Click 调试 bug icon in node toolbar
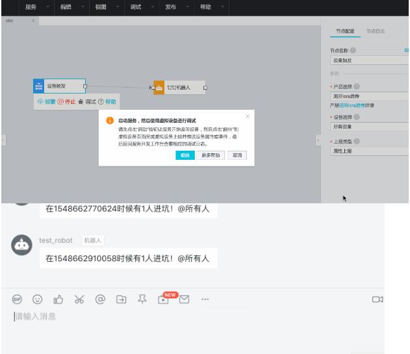 pyautogui.click(x=81, y=102)
